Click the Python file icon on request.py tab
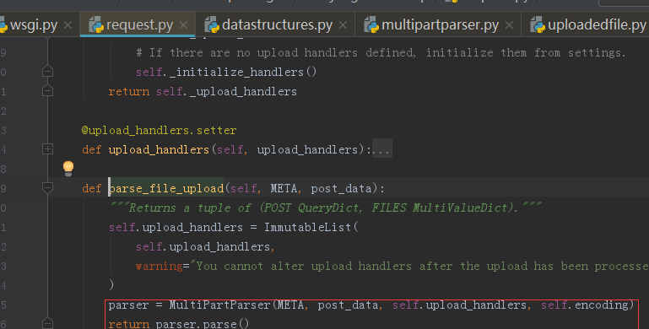Screen dimensions: 649x329 [96, 24]
